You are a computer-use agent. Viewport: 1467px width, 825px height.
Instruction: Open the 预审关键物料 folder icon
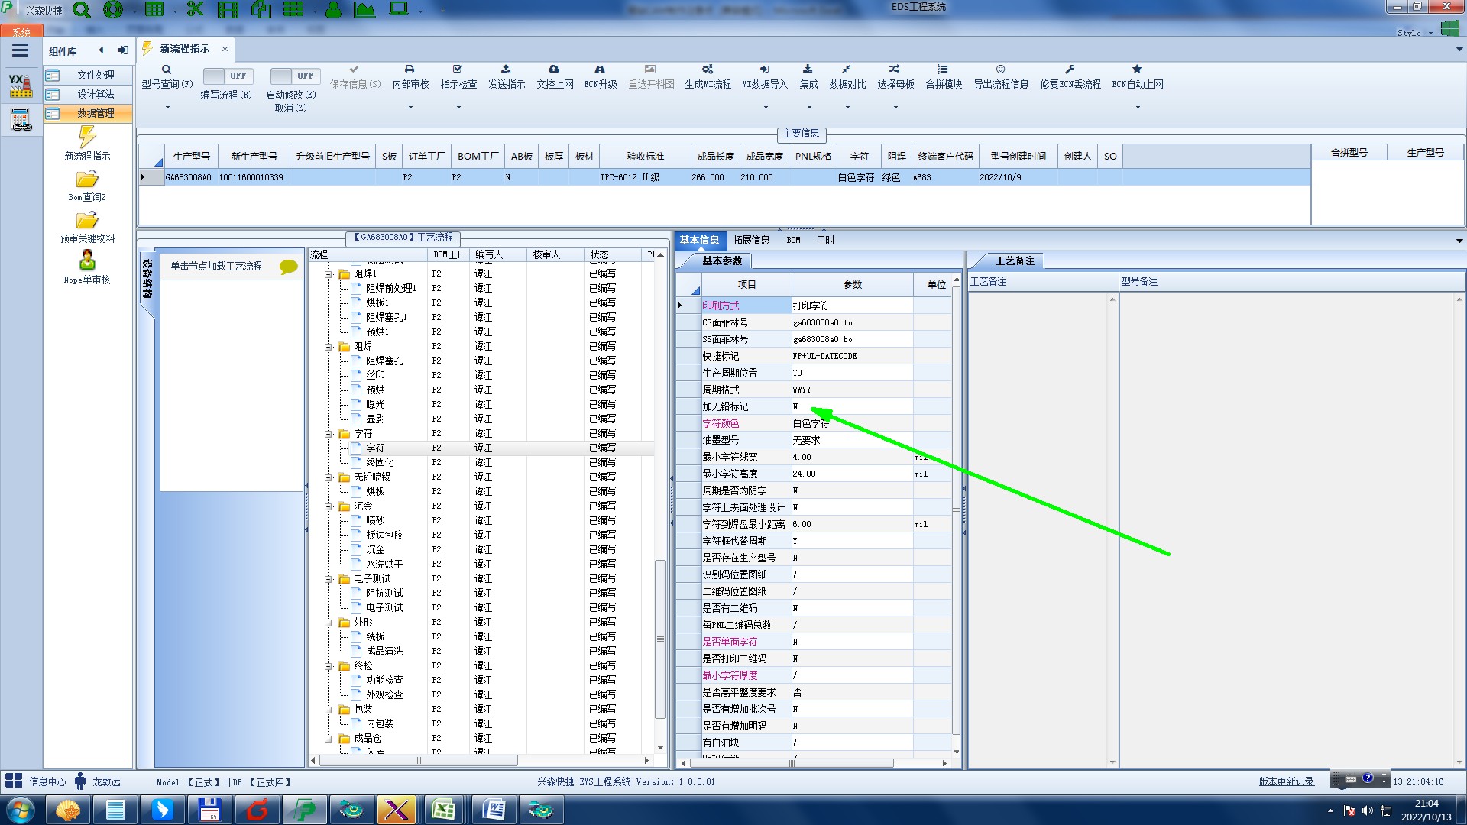pos(87,221)
